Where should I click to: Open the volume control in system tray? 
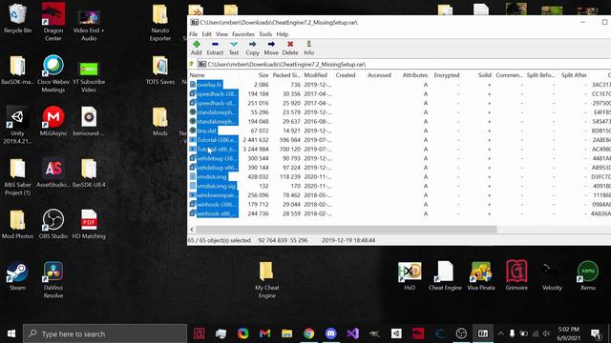click(x=546, y=333)
